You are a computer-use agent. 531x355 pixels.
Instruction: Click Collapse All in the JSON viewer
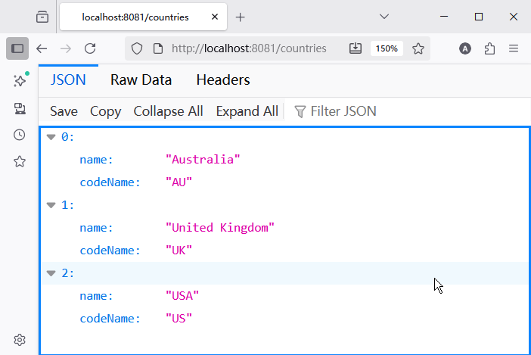point(169,111)
